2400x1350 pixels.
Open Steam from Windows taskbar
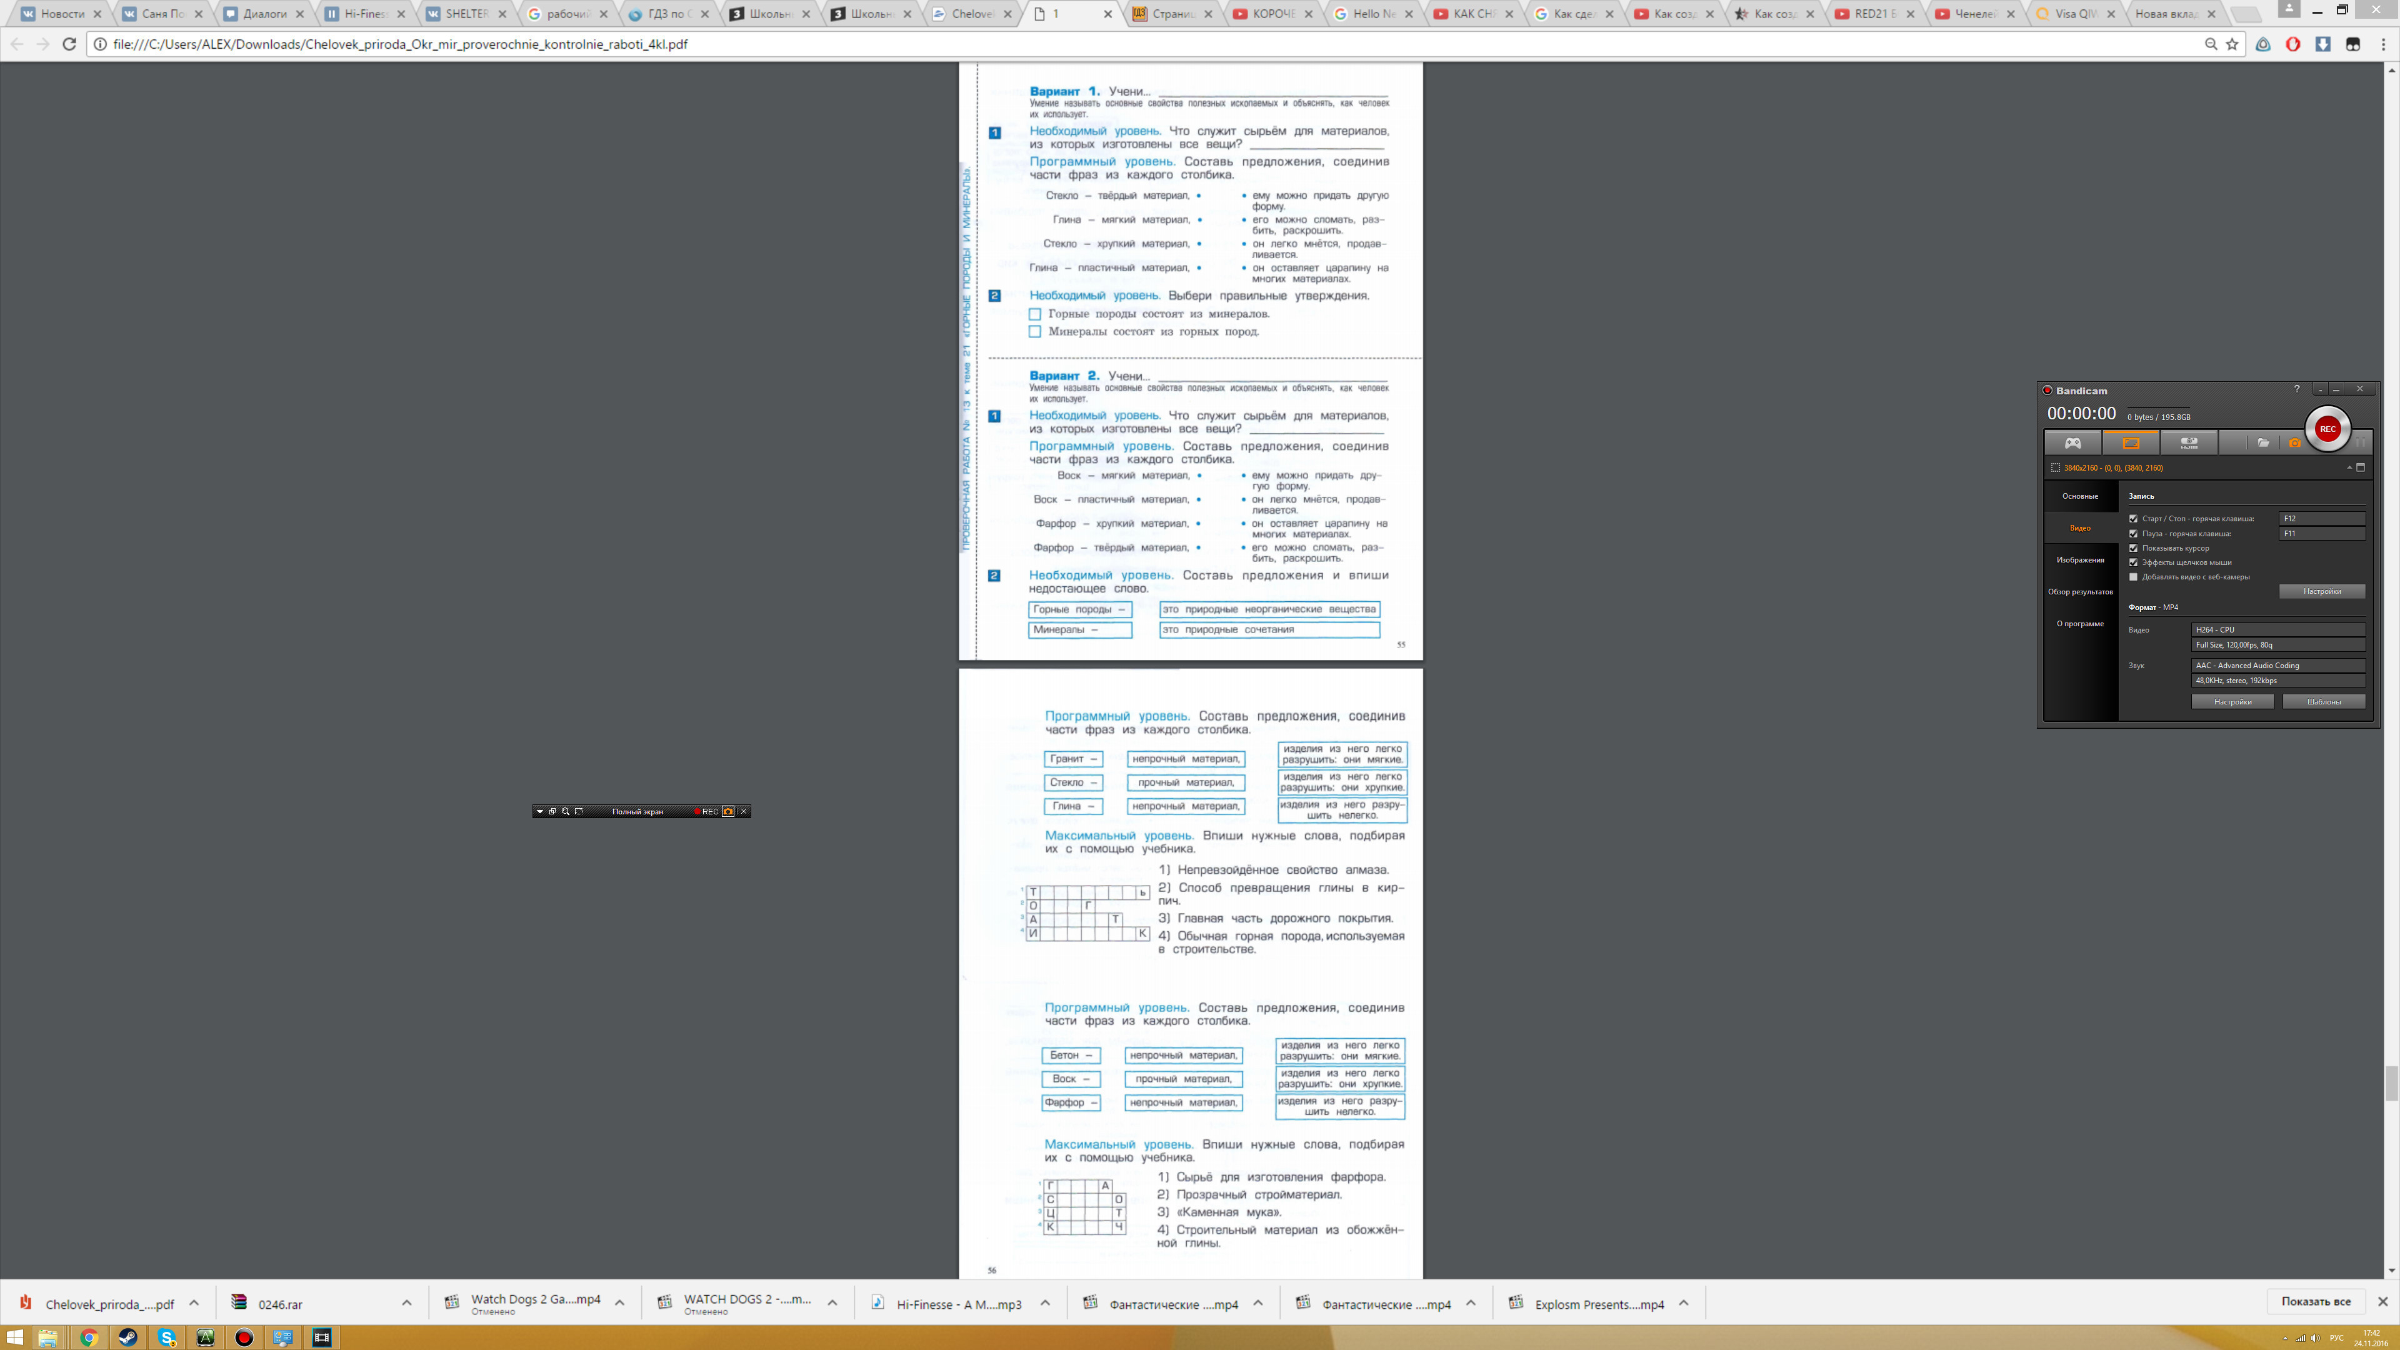(127, 1338)
